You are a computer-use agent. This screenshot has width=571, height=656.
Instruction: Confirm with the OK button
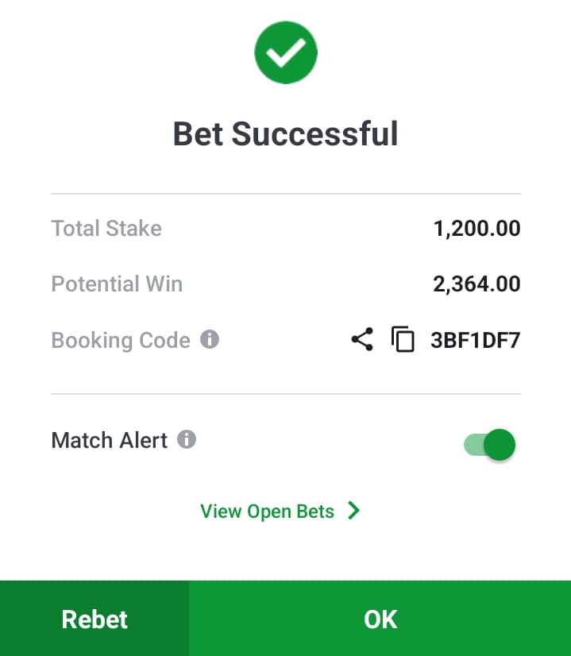tap(380, 619)
